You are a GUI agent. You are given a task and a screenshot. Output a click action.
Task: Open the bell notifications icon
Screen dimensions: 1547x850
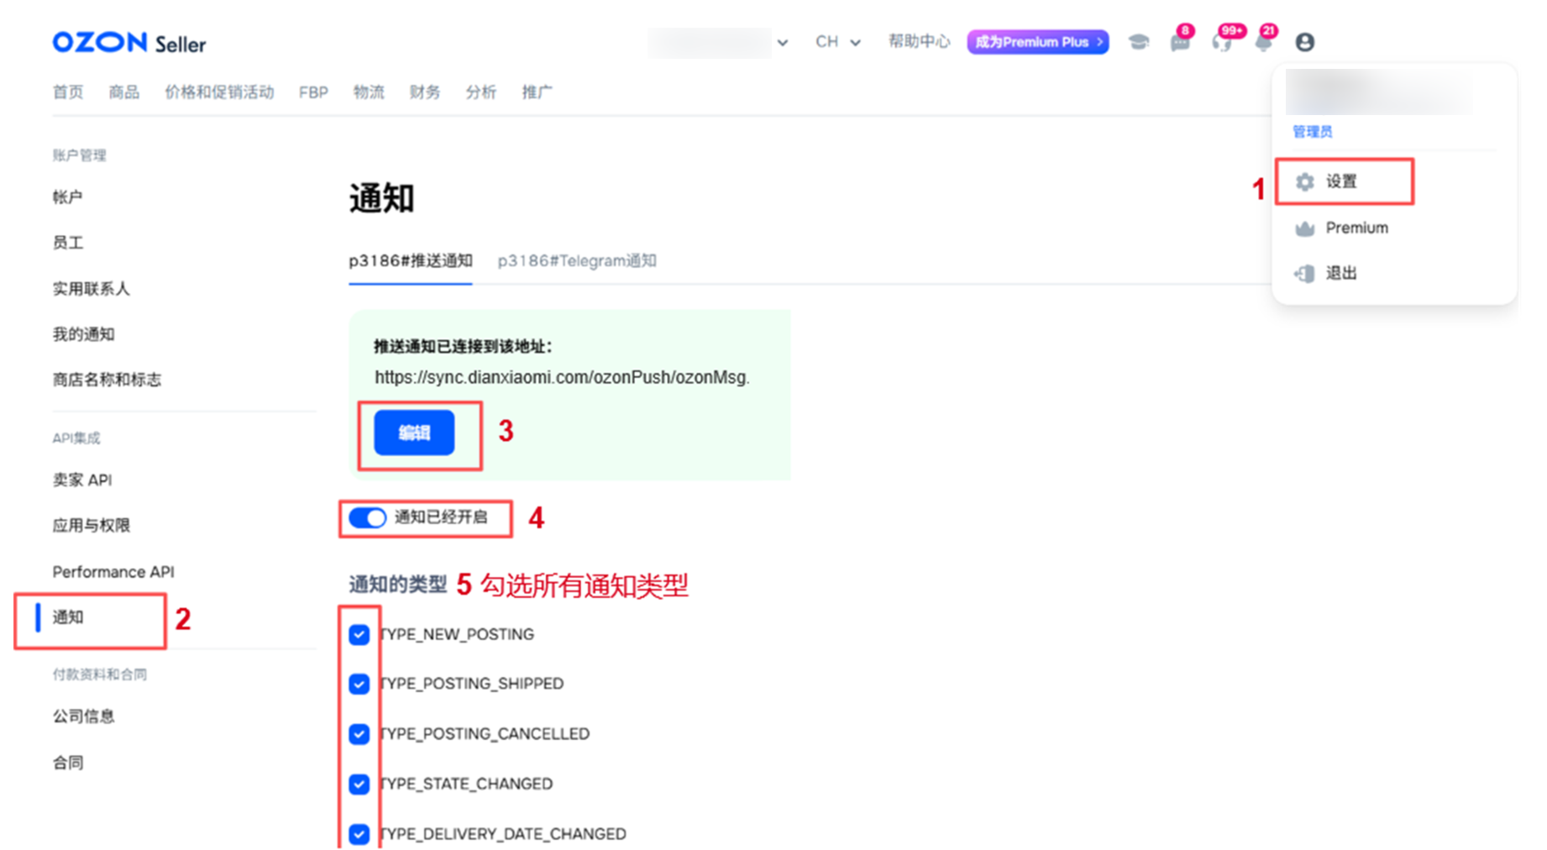(1262, 43)
